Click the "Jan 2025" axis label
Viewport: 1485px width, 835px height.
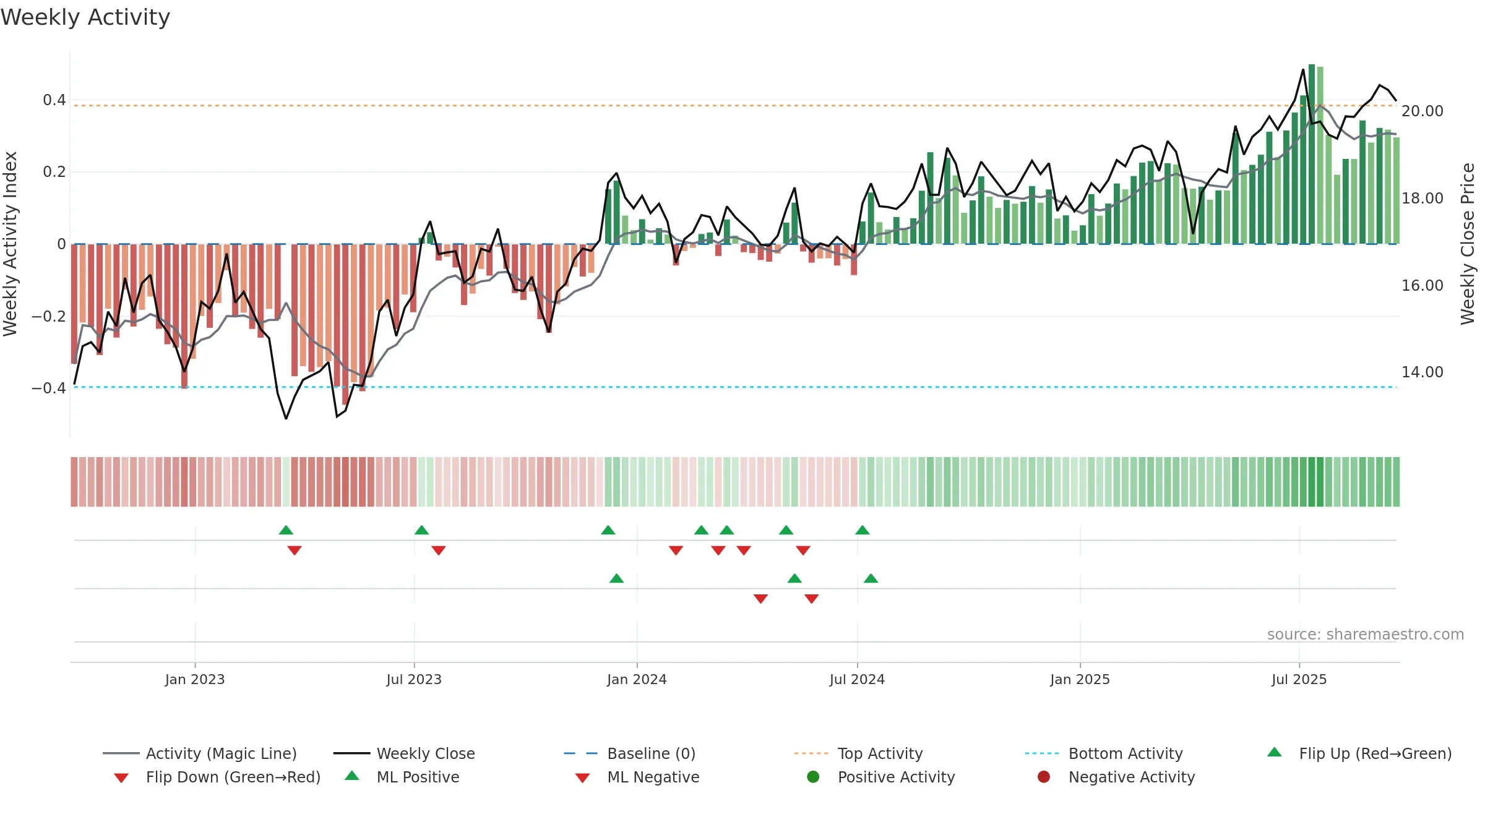click(1080, 679)
